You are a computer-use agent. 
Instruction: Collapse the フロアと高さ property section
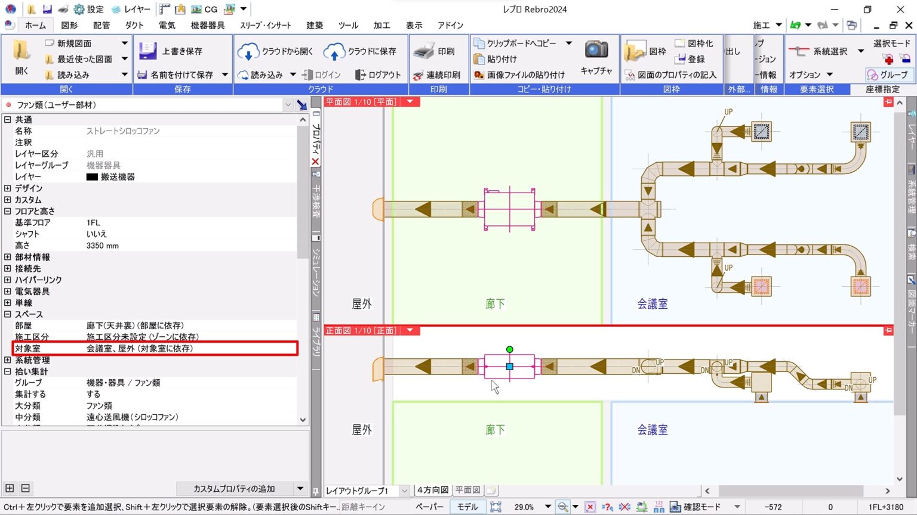click(x=8, y=211)
